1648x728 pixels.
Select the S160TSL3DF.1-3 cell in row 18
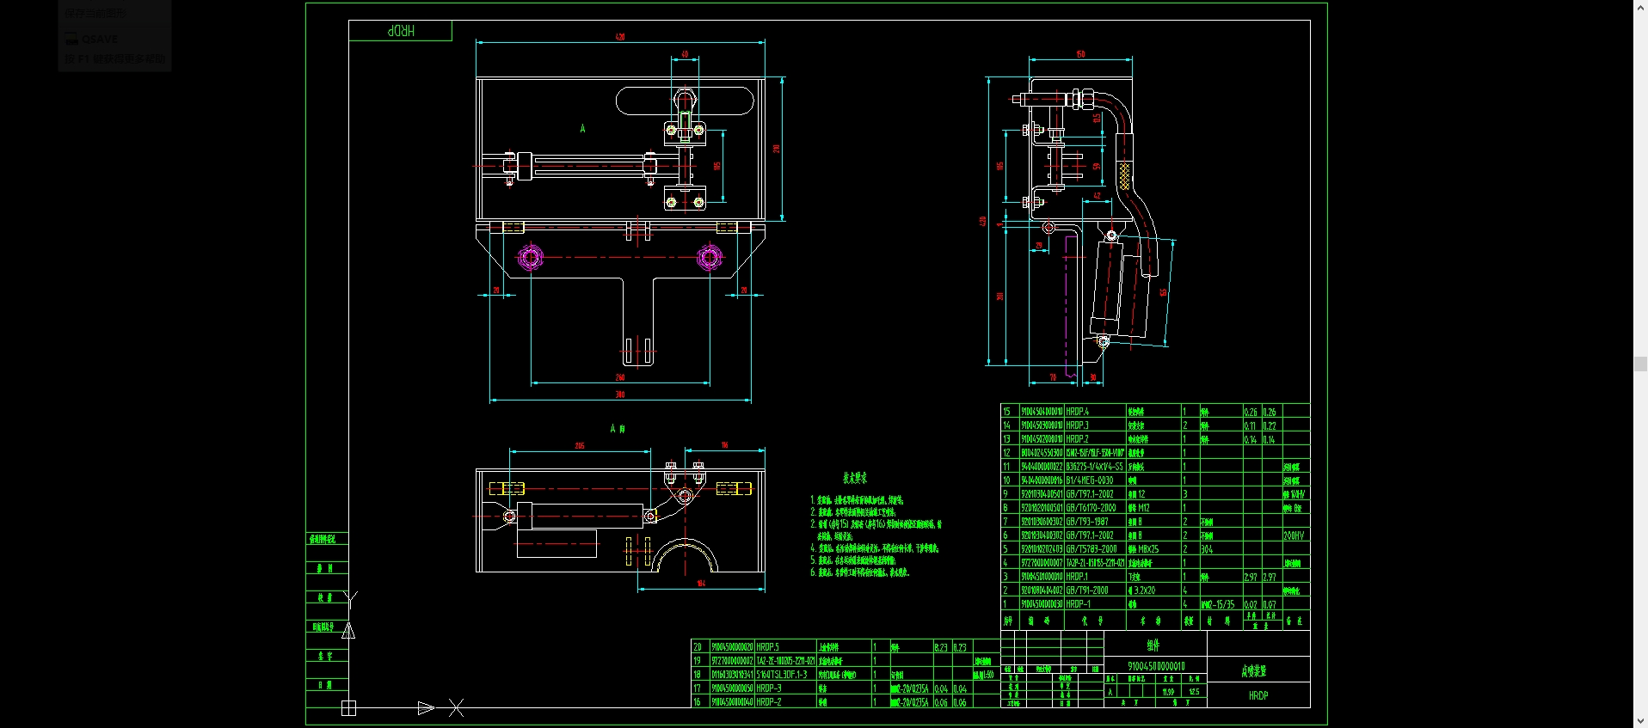(782, 675)
